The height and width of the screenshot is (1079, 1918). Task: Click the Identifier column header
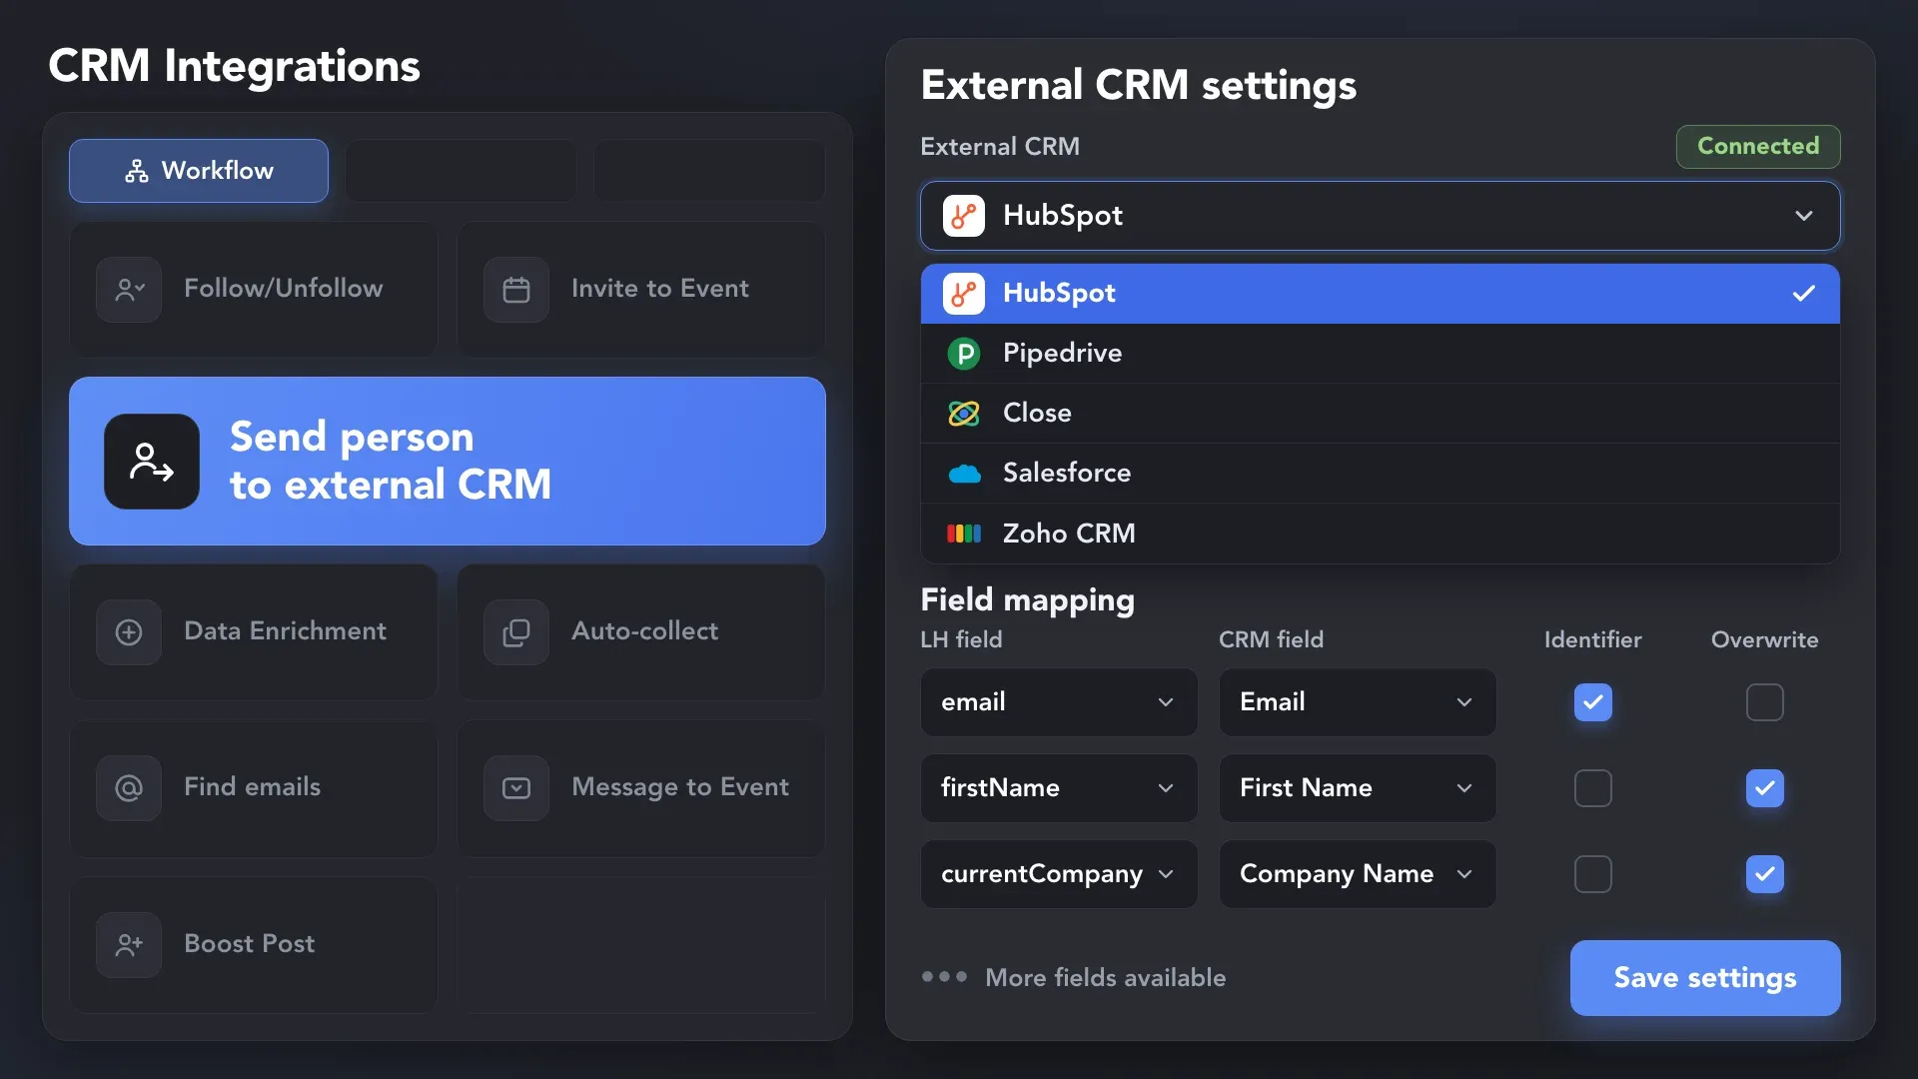(1592, 639)
